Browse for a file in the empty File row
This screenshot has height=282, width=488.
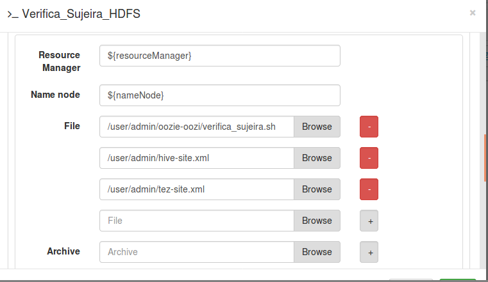tap(317, 221)
